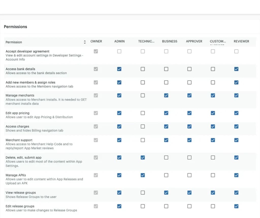Select the 'Edit app pricing' permission name
Image resolution: width=260 pixels, height=218 pixels.
click(x=18, y=113)
